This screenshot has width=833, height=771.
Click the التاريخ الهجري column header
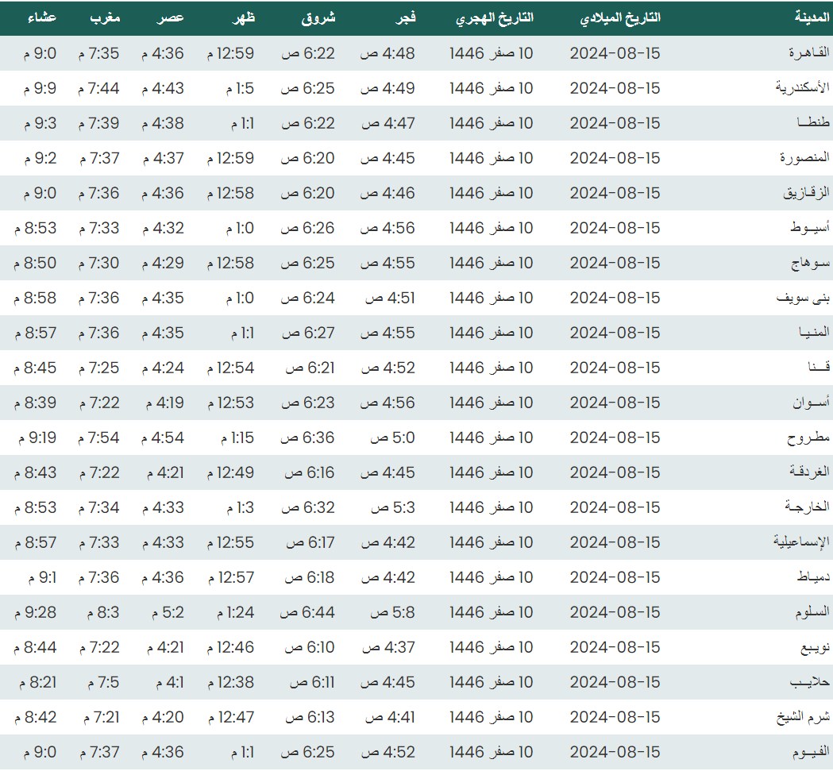pos(495,17)
